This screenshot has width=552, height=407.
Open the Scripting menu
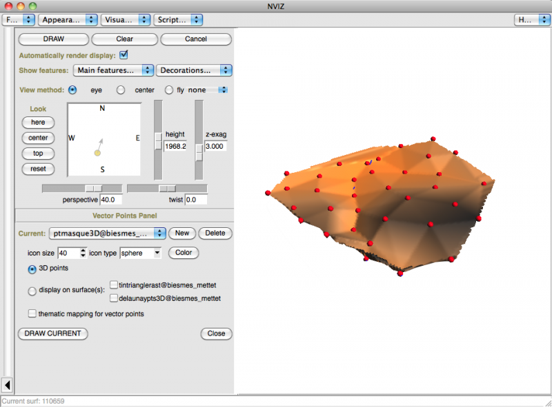(178, 20)
